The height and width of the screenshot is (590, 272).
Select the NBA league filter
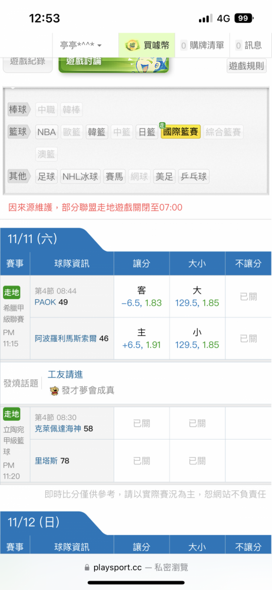point(47,132)
